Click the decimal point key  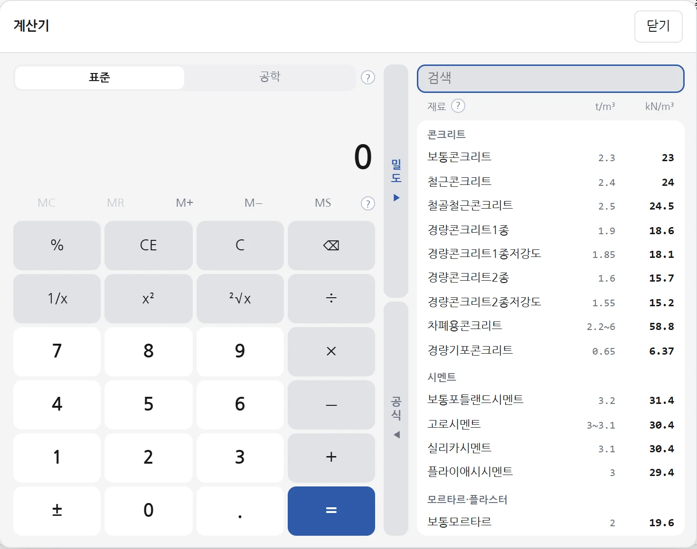point(240,511)
